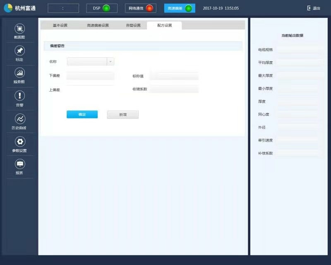Click the 标称值 input field
Image resolution: width=331 pixels, height=265 pixels.
click(174, 76)
